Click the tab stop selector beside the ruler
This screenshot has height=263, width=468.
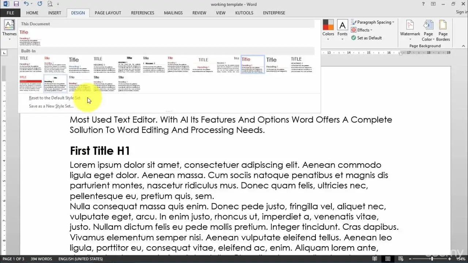point(4,53)
